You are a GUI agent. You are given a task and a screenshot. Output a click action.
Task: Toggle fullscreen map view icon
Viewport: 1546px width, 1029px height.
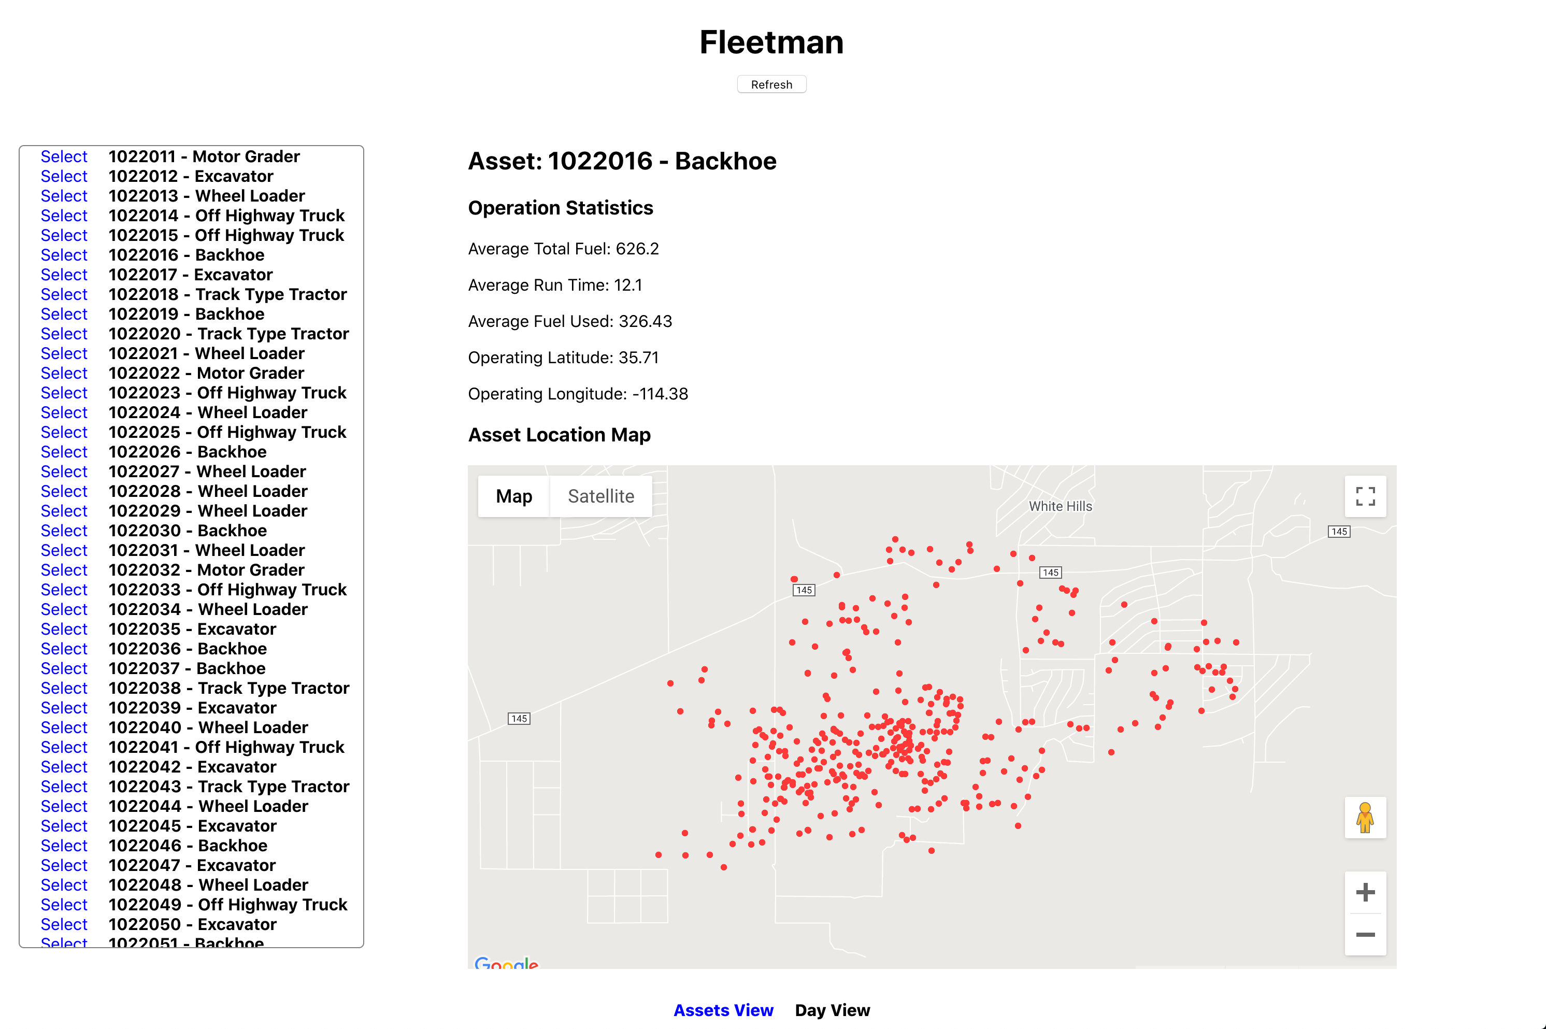pyautogui.click(x=1365, y=496)
